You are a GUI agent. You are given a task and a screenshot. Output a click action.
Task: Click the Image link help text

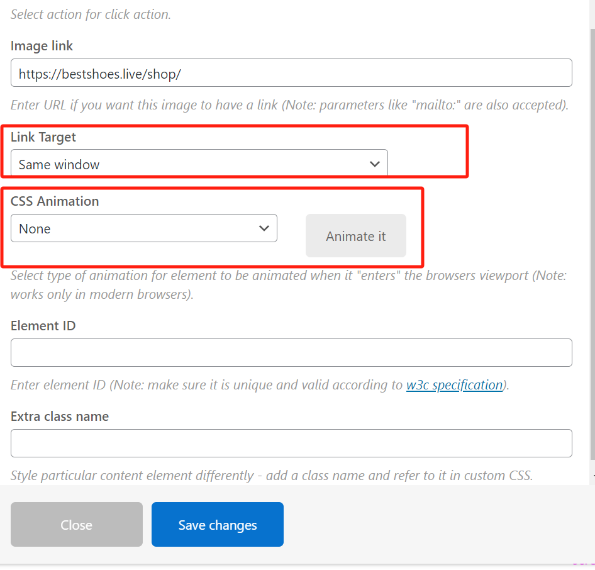(289, 105)
